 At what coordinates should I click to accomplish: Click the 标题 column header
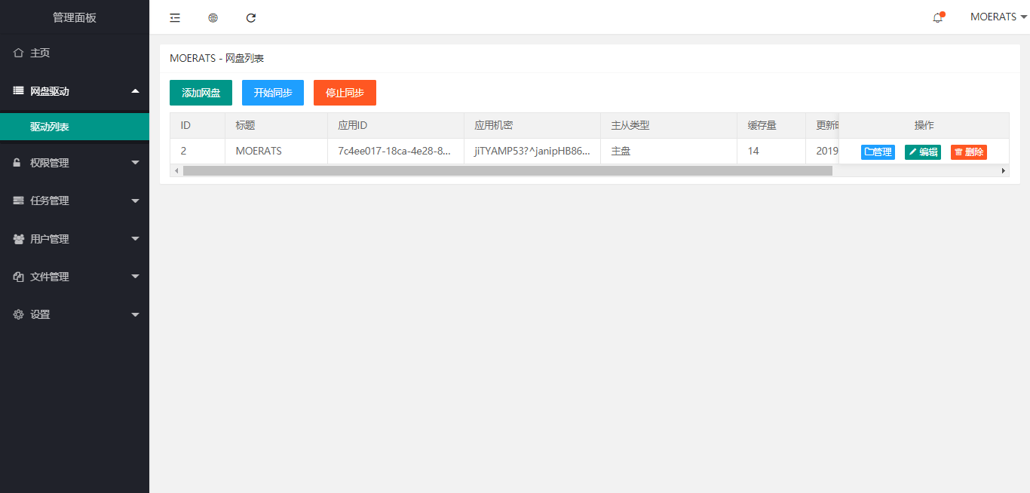(x=276, y=125)
